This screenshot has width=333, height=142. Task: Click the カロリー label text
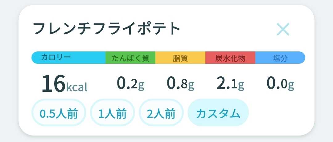coord(55,57)
